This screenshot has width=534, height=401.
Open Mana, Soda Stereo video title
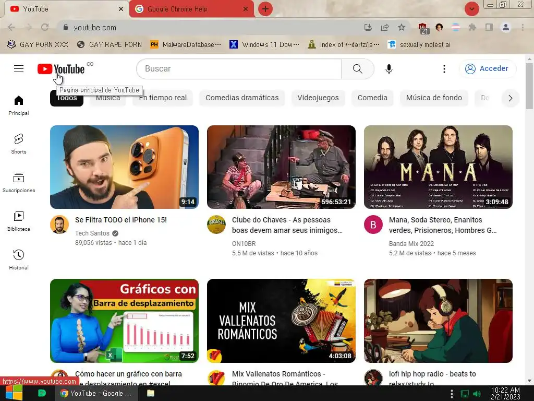443,225
